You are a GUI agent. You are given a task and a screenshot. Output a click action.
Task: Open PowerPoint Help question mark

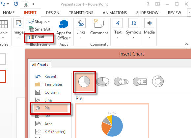pyautogui.click(x=148, y=4)
